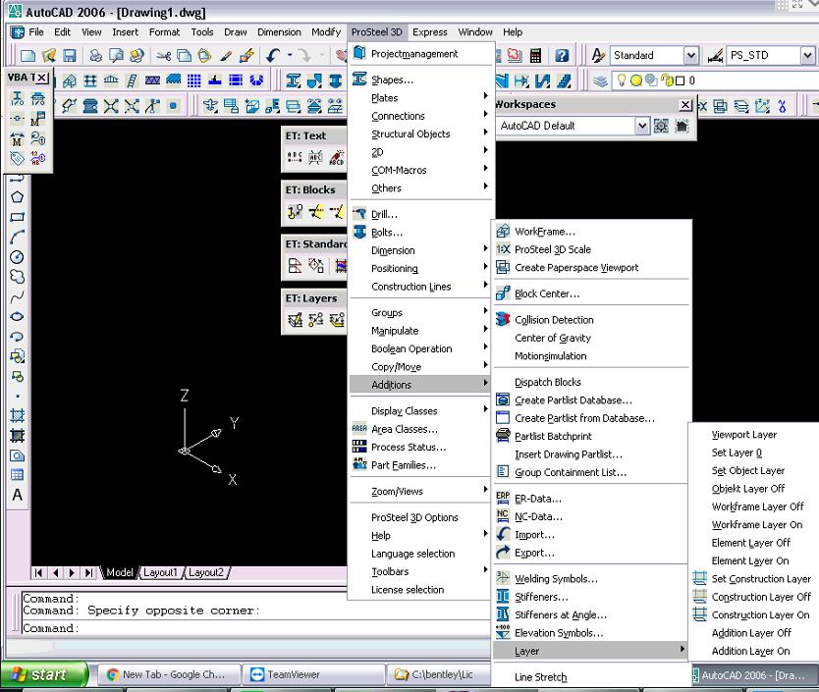Click the Windows start button

click(x=45, y=674)
